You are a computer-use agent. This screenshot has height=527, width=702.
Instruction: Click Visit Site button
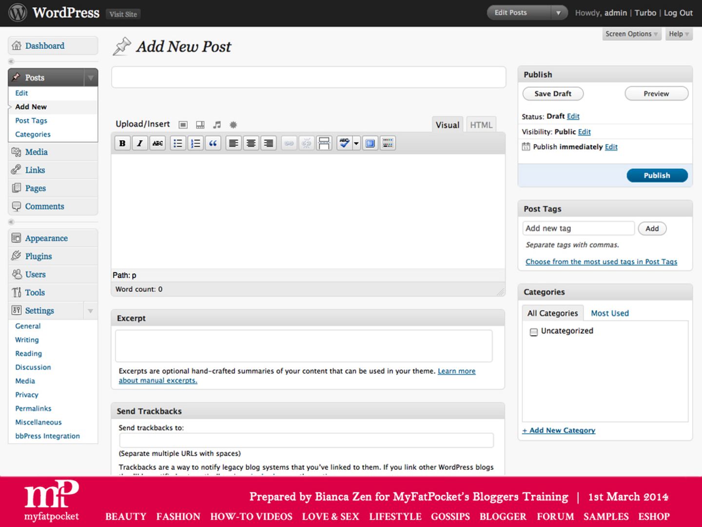(123, 14)
